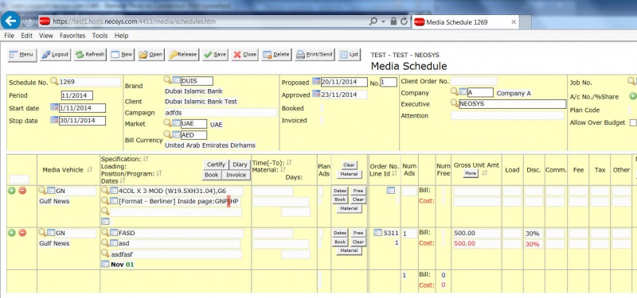Sort by Media Vehicle column arrows

tap(89, 170)
